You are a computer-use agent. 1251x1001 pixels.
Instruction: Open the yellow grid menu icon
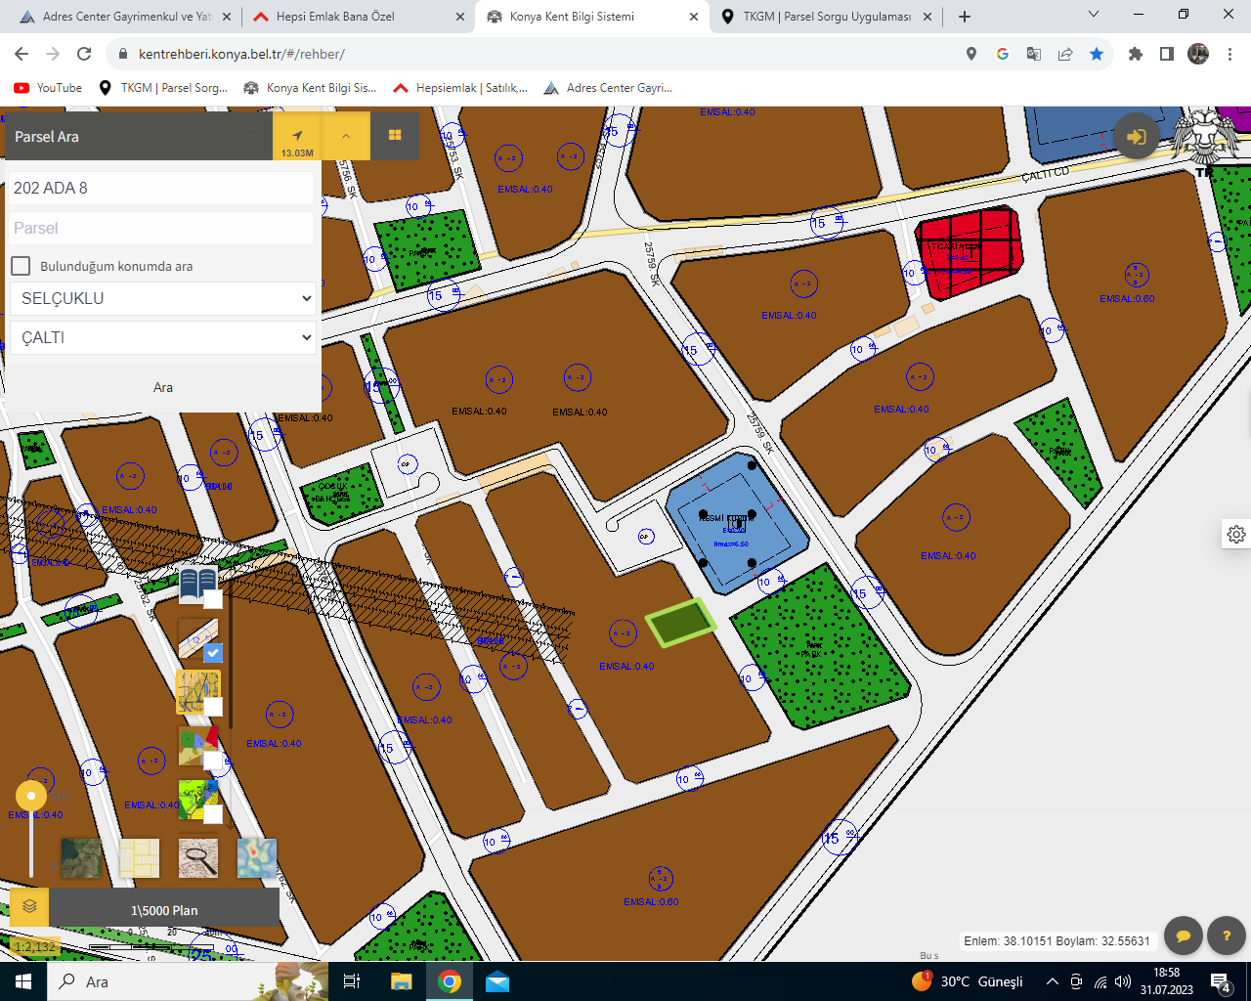[x=395, y=137]
